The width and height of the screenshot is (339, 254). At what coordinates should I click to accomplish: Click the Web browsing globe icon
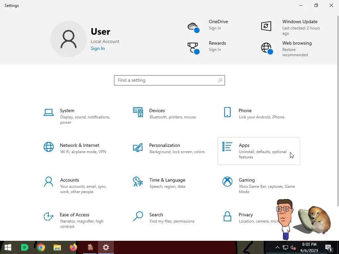pyautogui.click(x=267, y=48)
